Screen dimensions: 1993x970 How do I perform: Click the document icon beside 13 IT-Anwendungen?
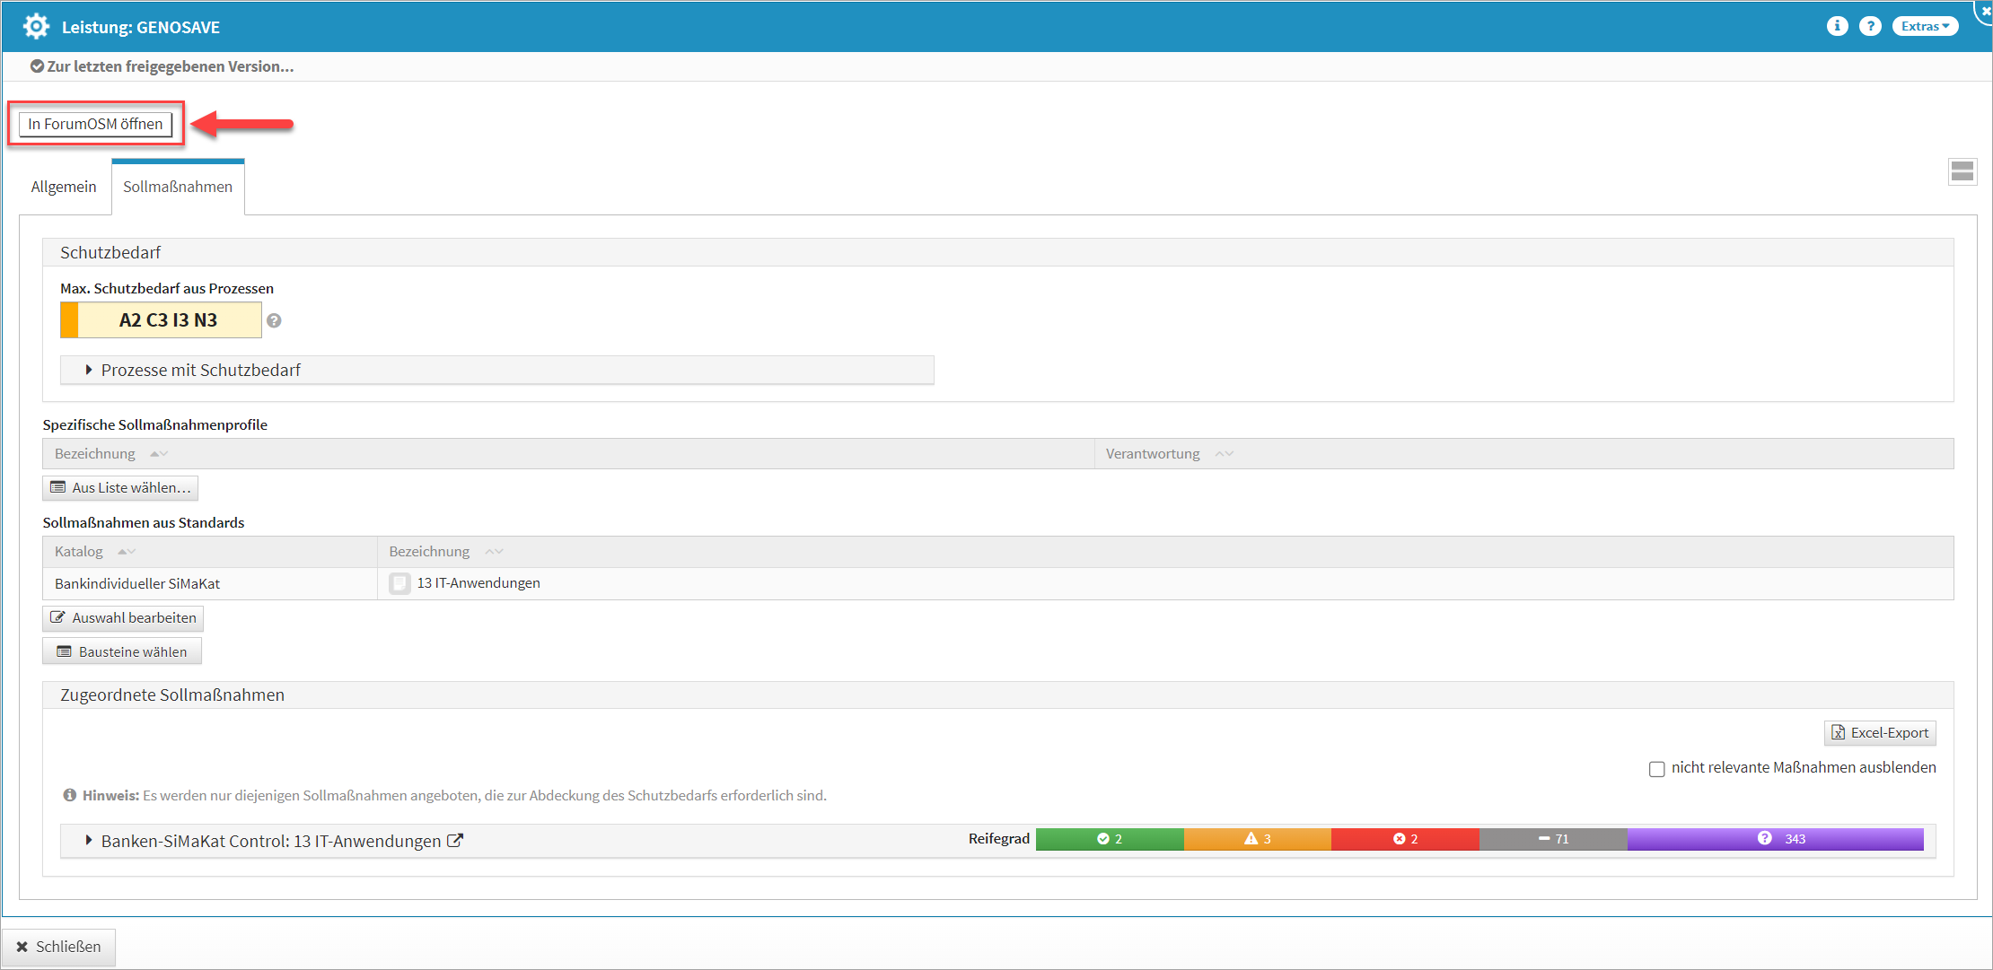[399, 583]
